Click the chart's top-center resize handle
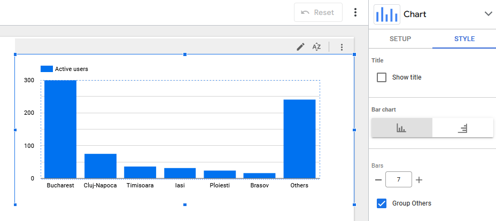The image size is (496, 221). pyautogui.click(x=185, y=54)
